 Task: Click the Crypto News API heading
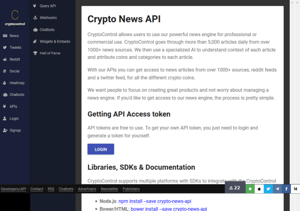click(124, 19)
